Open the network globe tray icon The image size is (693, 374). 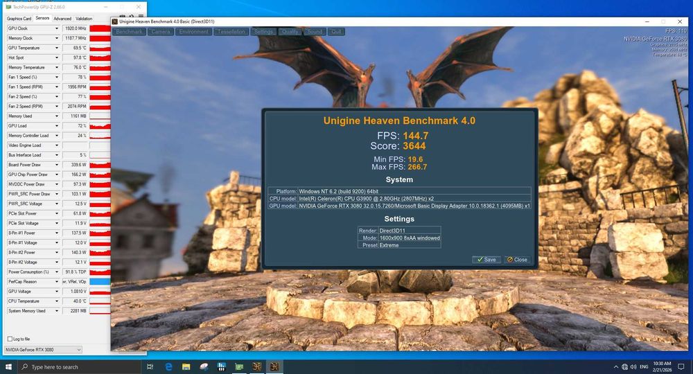pyautogui.click(x=624, y=367)
